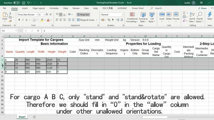This screenshot has width=214, height=120.
Task: Click the Insert Function fx icon
Action: (x=38, y=31)
